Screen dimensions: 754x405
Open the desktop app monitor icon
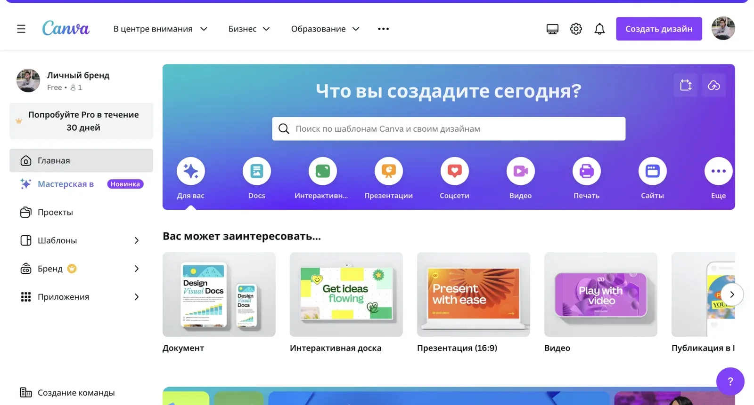click(x=552, y=29)
